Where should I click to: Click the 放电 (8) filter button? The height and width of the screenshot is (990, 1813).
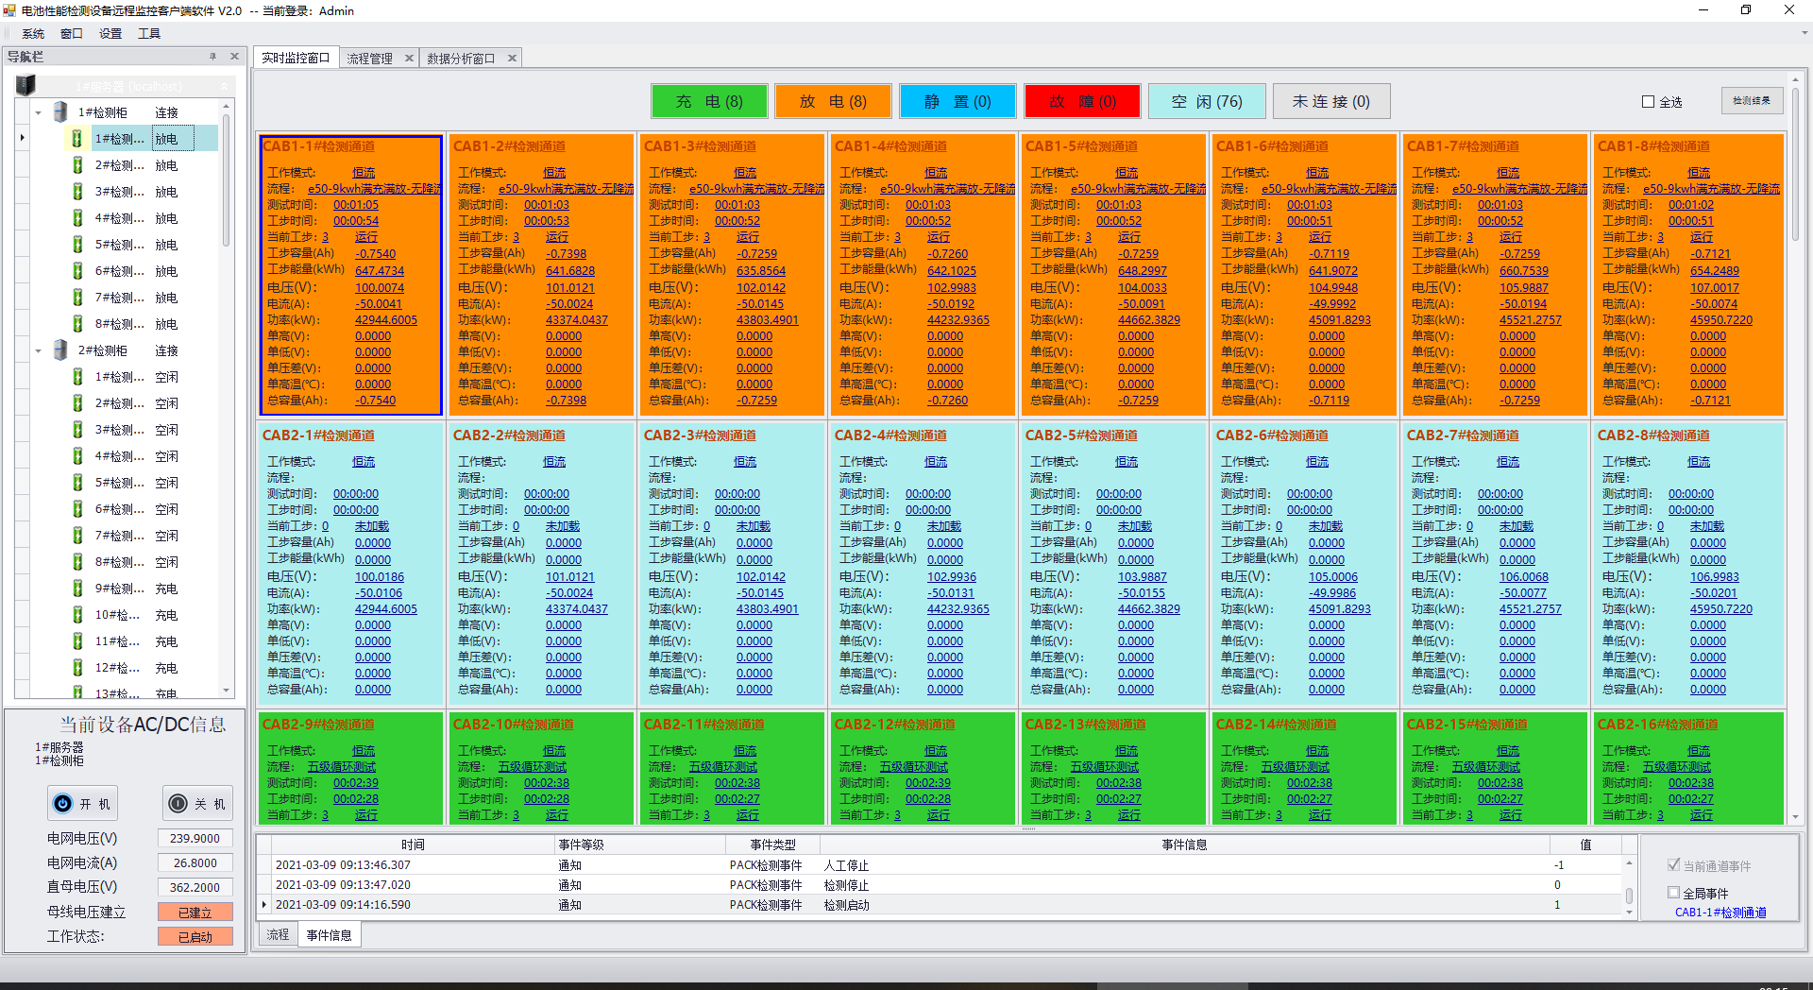833,101
